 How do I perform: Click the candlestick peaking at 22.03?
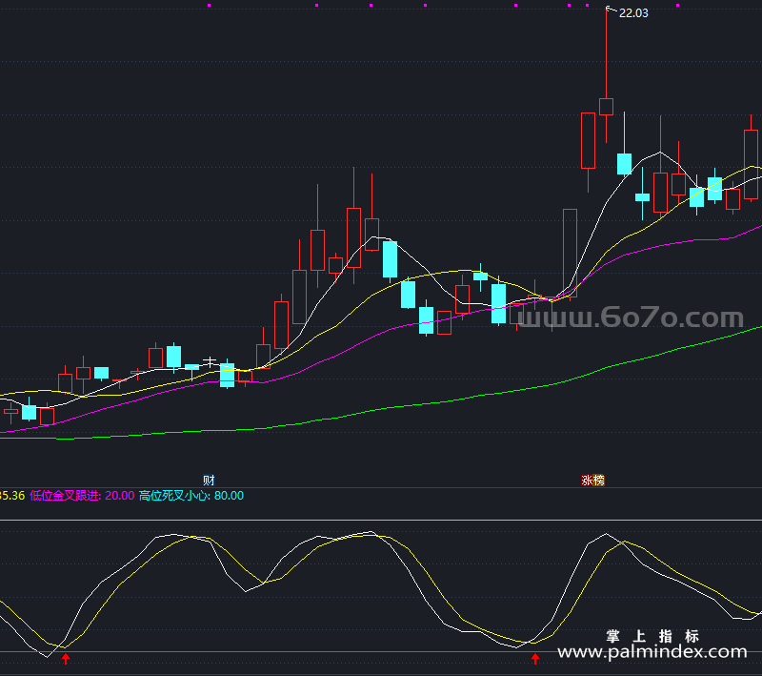606,106
